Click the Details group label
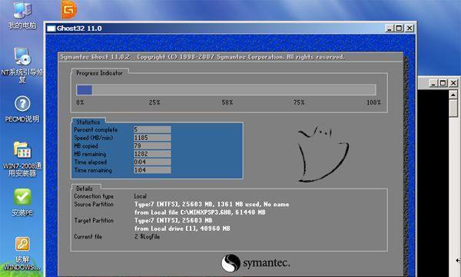The image size is (461, 277). coord(84,189)
